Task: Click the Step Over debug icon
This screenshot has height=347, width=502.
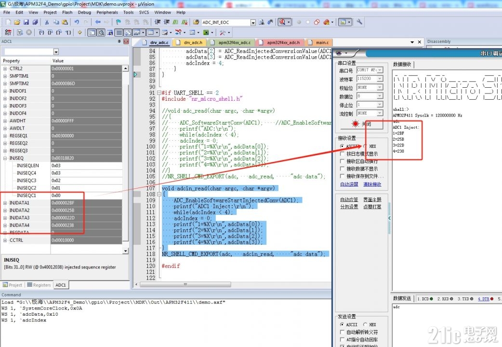Action: coord(50,32)
